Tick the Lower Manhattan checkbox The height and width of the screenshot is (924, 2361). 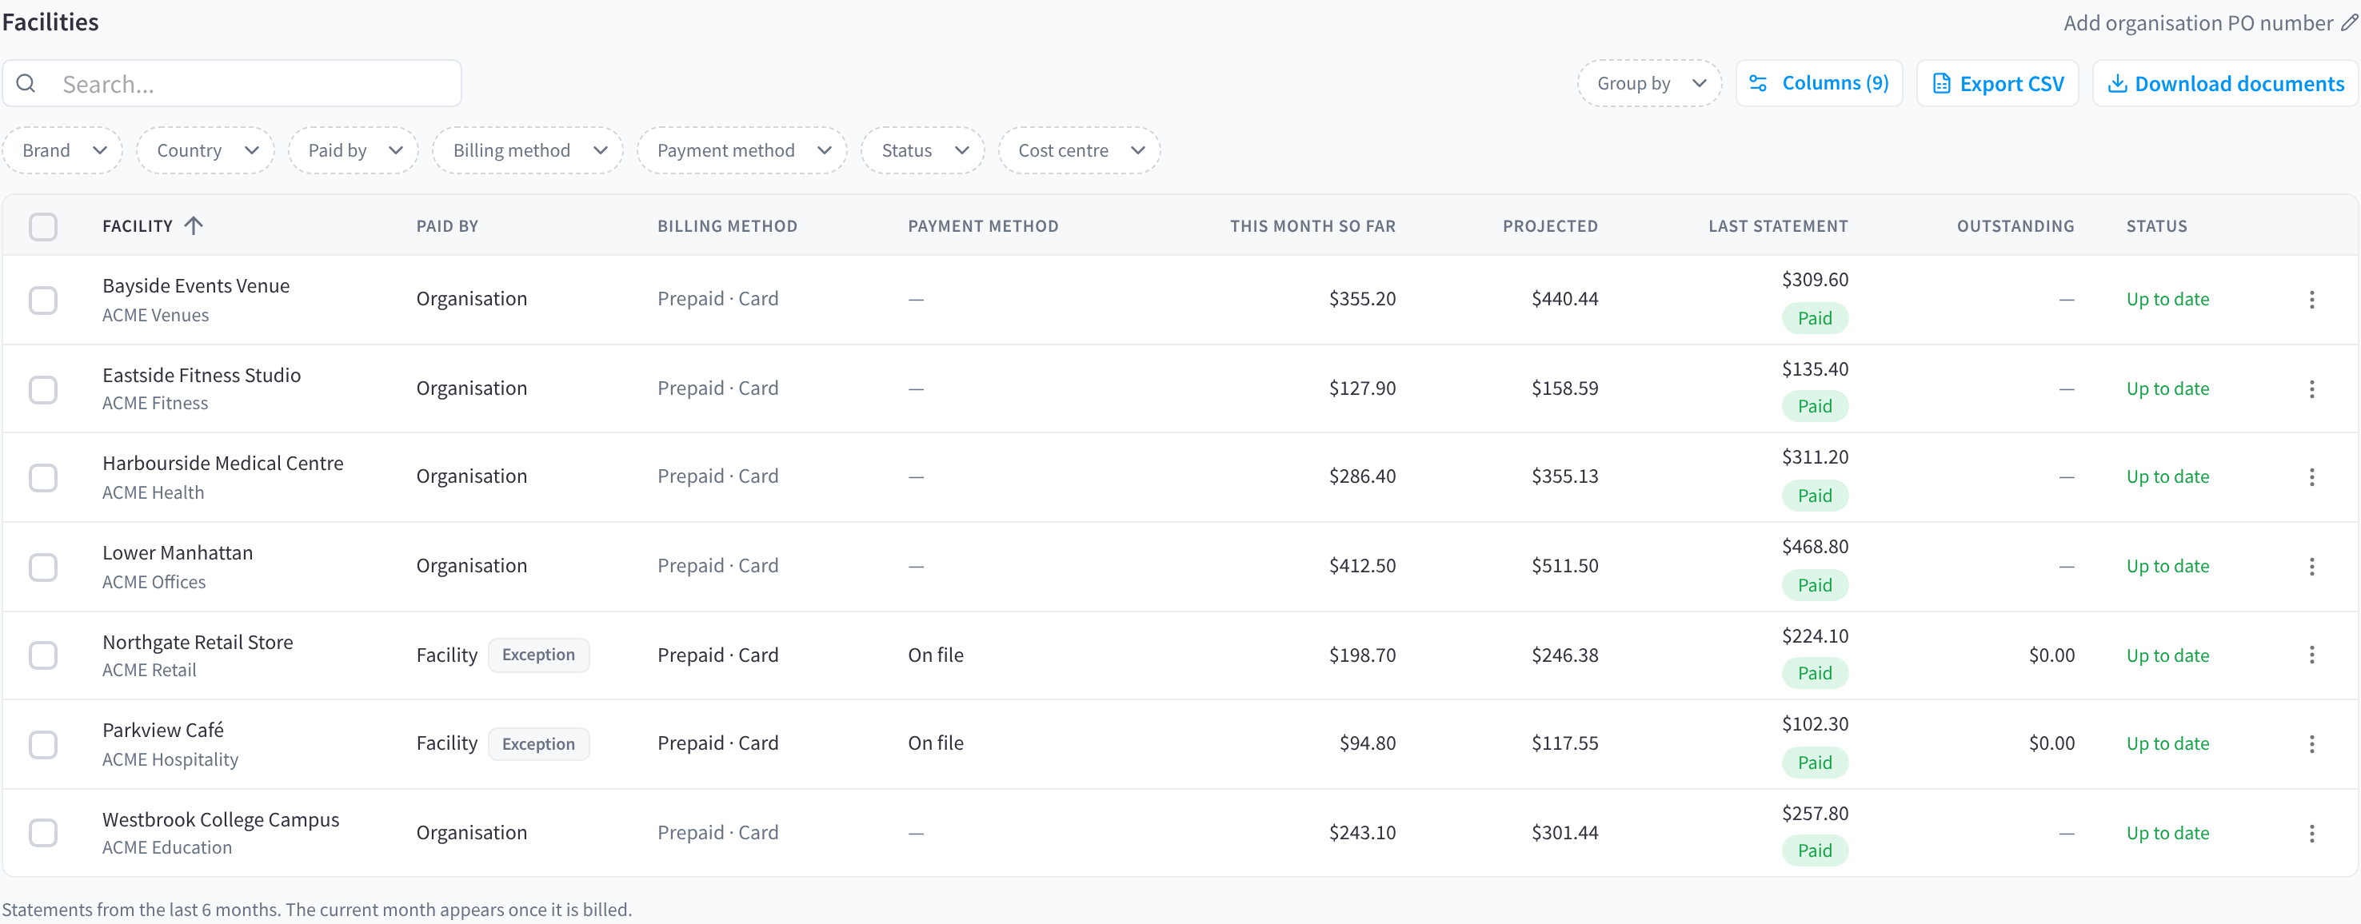click(x=43, y=567)
